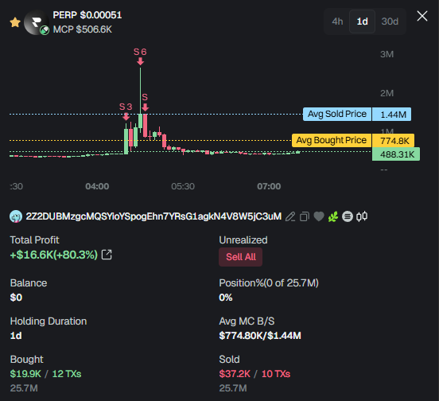Click the 774.8K price axis tag
439x401 pixels.
tap(393, 140)
